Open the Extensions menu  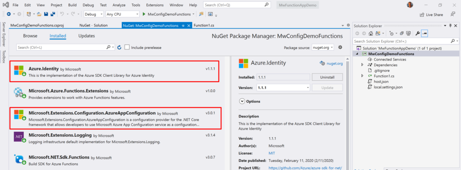155,5
